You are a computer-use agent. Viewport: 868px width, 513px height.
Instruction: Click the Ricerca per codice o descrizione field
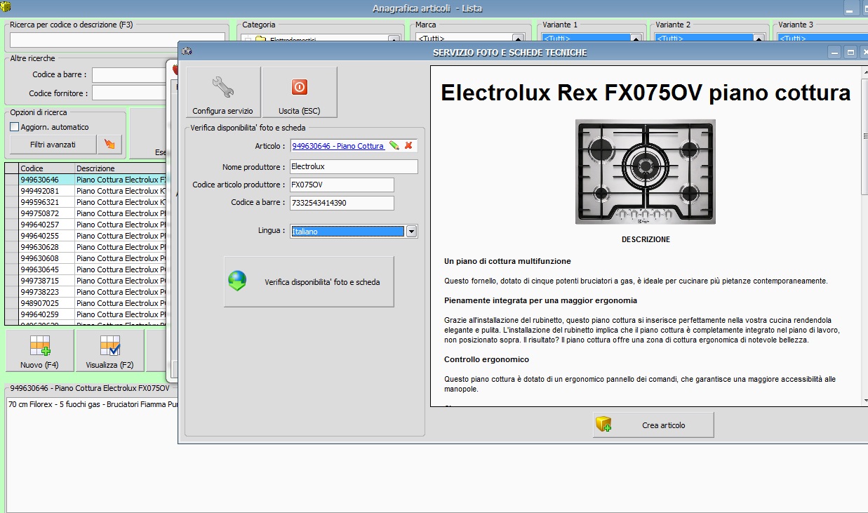pos(117,39)
